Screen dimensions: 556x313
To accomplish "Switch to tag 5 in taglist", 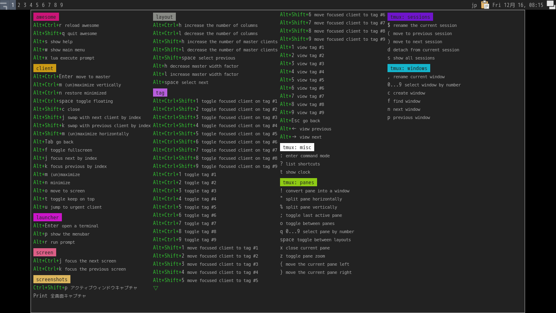I will (x=37, y=5).
